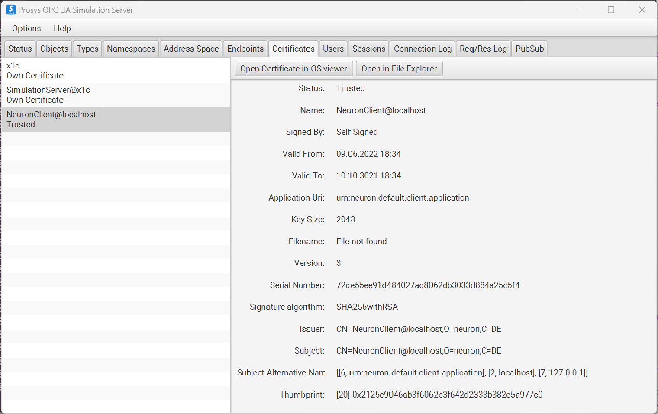Click the Thumbprint value 0x2125e9046ab3...

coord(439,395)
